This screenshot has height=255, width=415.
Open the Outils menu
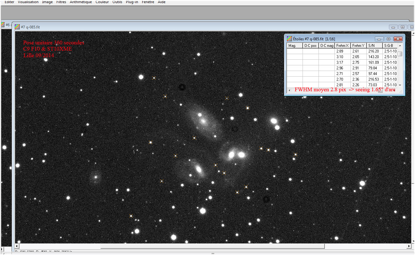click(x=117, y=2)
